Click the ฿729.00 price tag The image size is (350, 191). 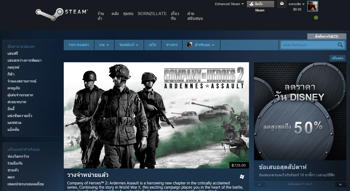239,165
